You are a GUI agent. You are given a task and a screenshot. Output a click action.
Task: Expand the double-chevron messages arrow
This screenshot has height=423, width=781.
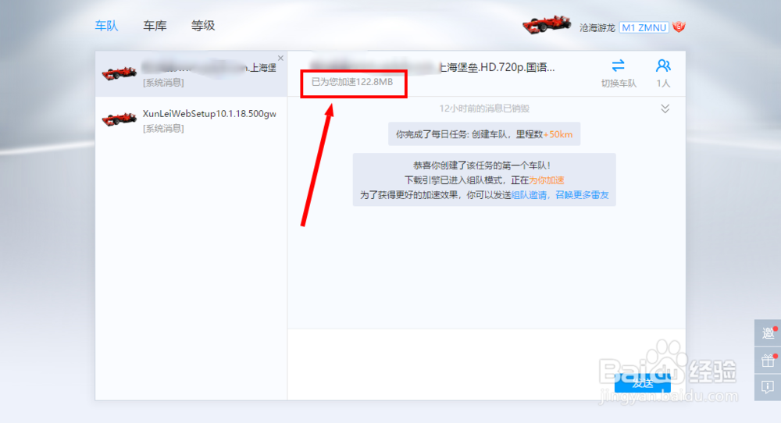click(x=665, y=108)
